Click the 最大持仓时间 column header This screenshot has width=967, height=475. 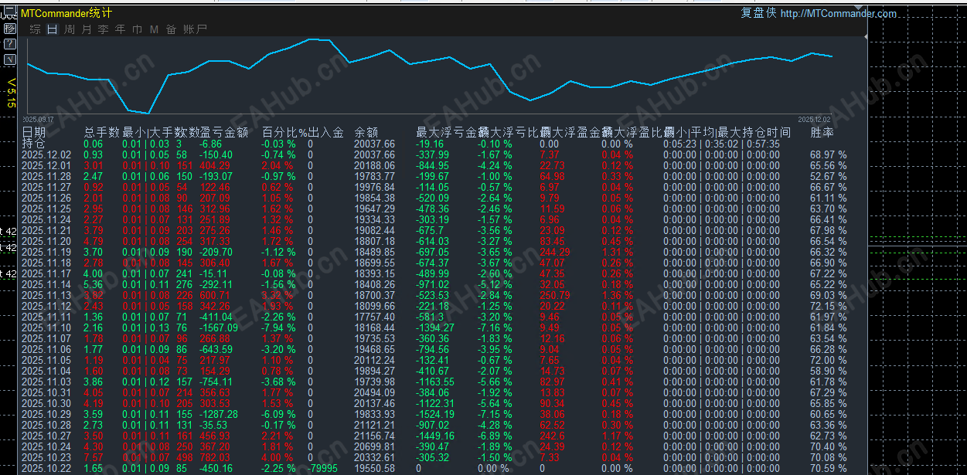tap(754, 133)
